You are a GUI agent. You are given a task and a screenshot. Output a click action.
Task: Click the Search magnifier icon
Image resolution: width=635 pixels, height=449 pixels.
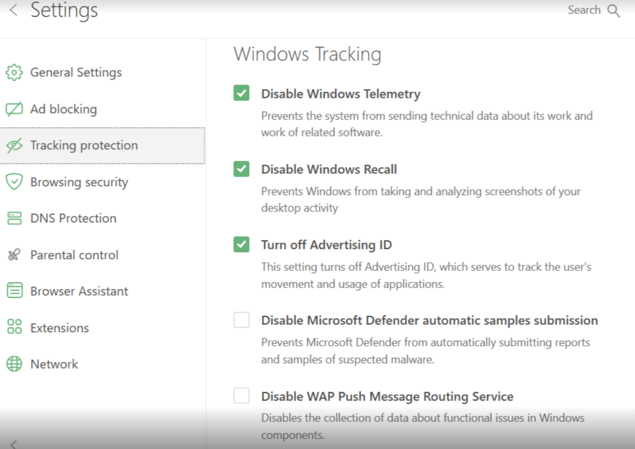coord(614,10)
